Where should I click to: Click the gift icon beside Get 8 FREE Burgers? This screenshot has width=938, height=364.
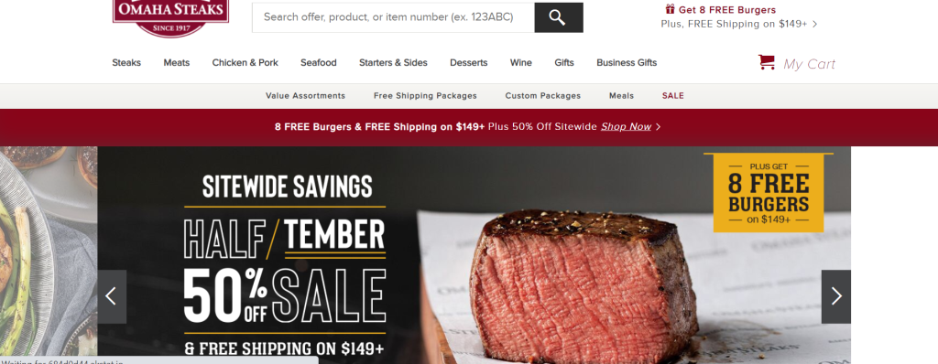click(x=670, y=9)
